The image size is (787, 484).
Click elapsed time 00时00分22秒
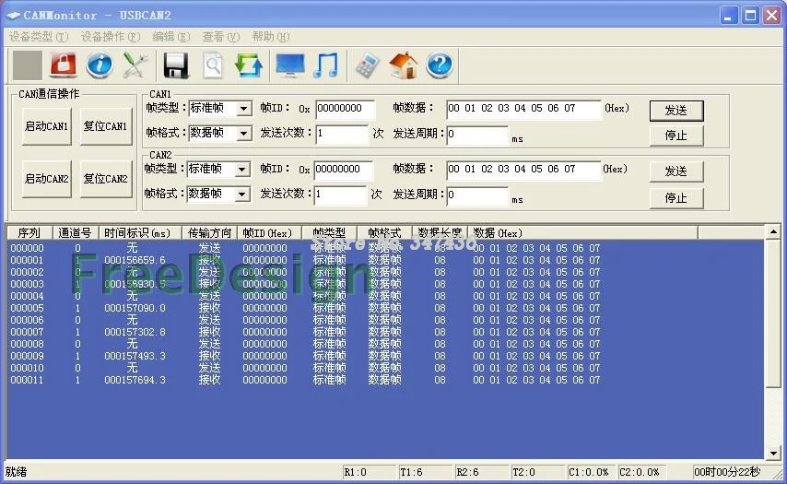pyautogui.click(x=729, y=472)
